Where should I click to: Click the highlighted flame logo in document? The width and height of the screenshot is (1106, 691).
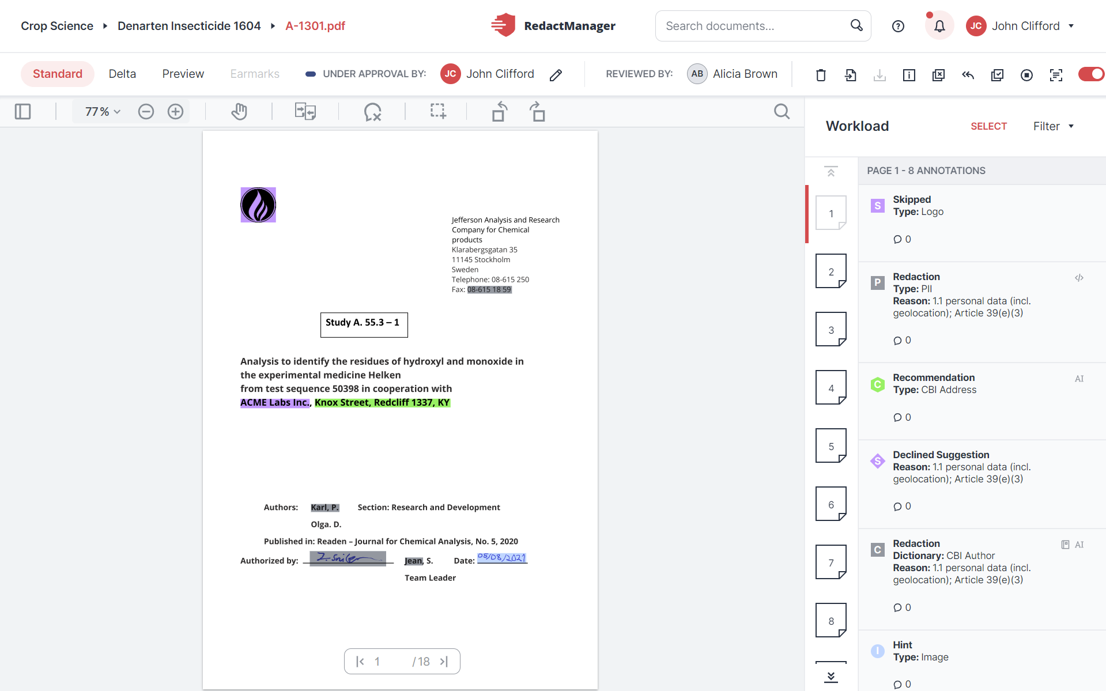tap(258, 205)
